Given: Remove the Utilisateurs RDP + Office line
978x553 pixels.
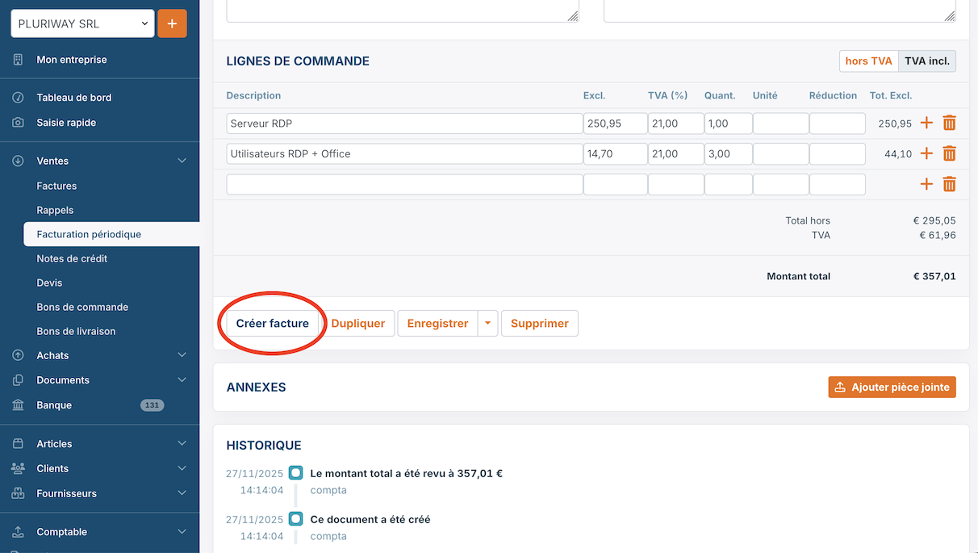Looking at the screenshot, I should (x=949, y=154).
